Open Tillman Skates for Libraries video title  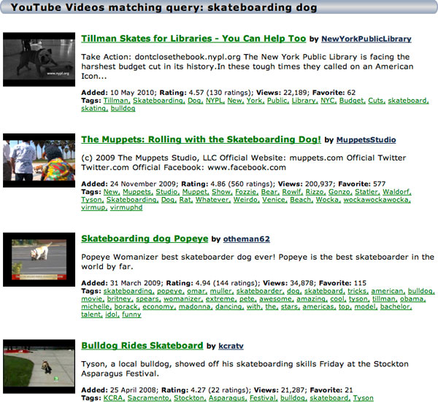pyautogui.click(x=193, y=39)
